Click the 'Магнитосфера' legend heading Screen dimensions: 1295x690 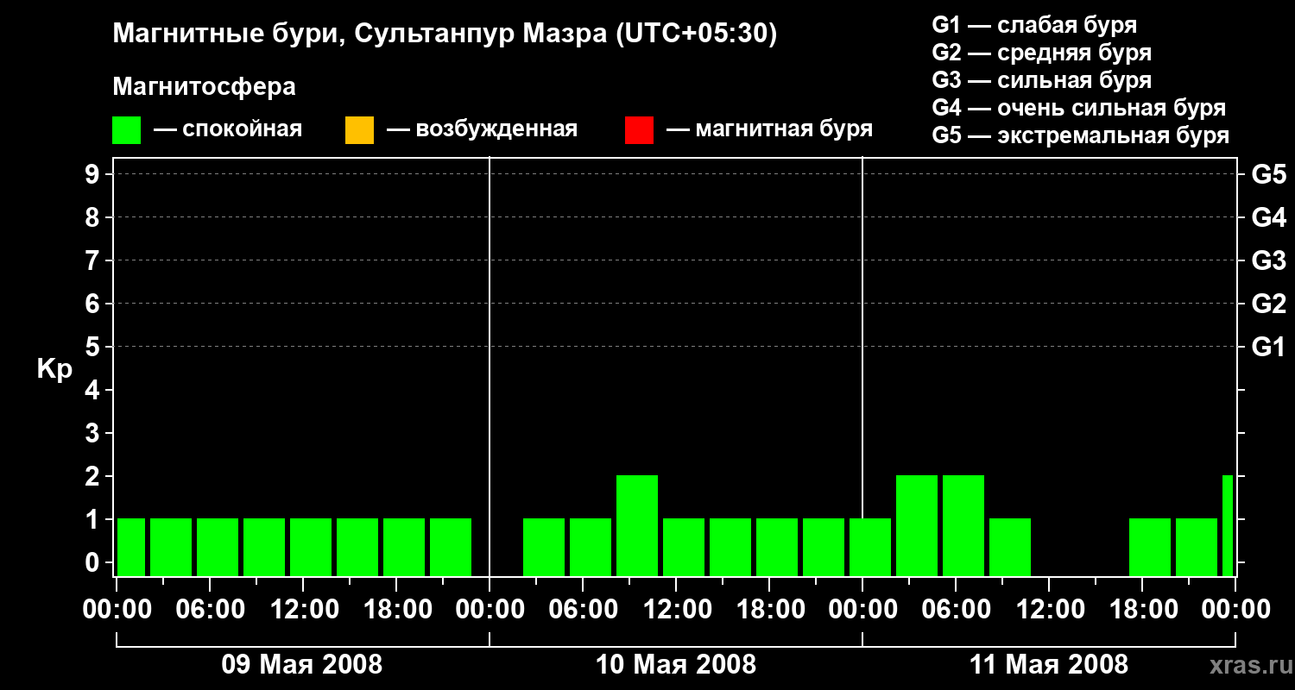pos(204,87)
